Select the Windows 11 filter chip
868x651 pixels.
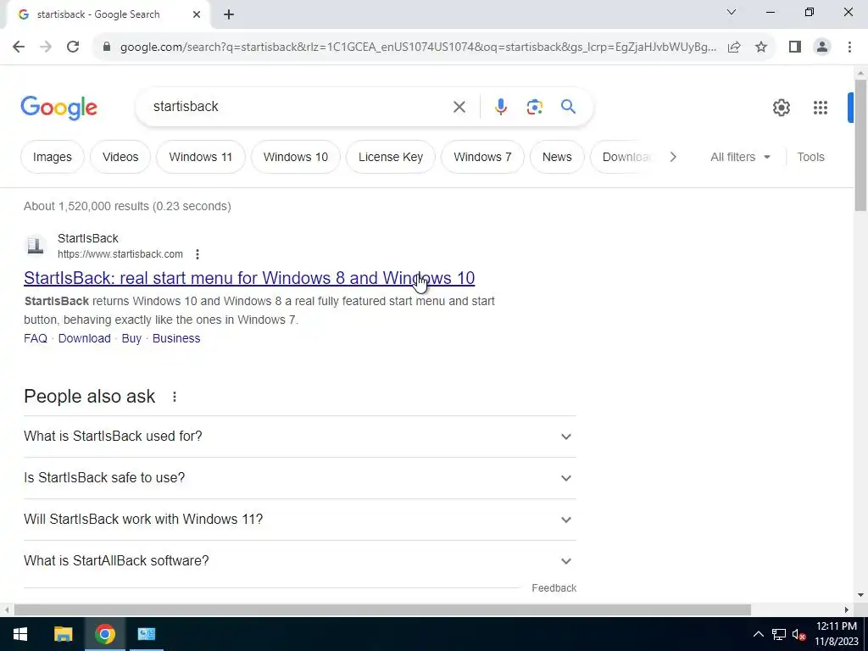(200, 157)
